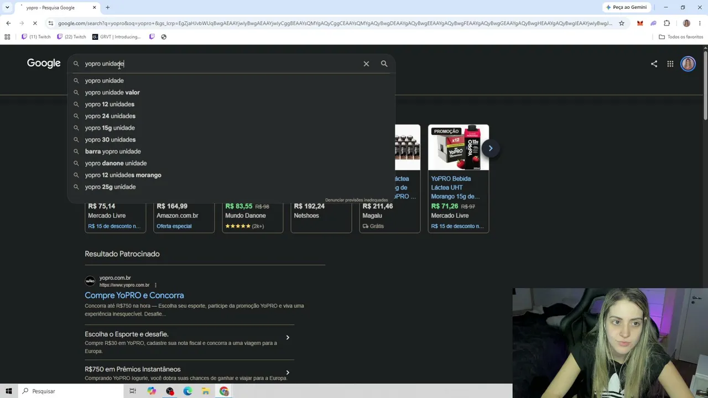Open 'Compre YoPRO e Concorra' ad link

(134, 295)
